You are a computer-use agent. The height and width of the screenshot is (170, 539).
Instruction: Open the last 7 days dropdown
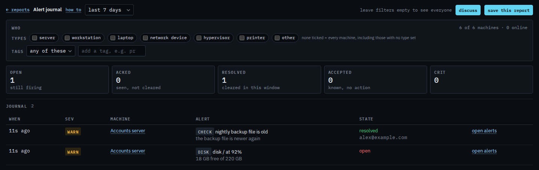click(109, 10)
